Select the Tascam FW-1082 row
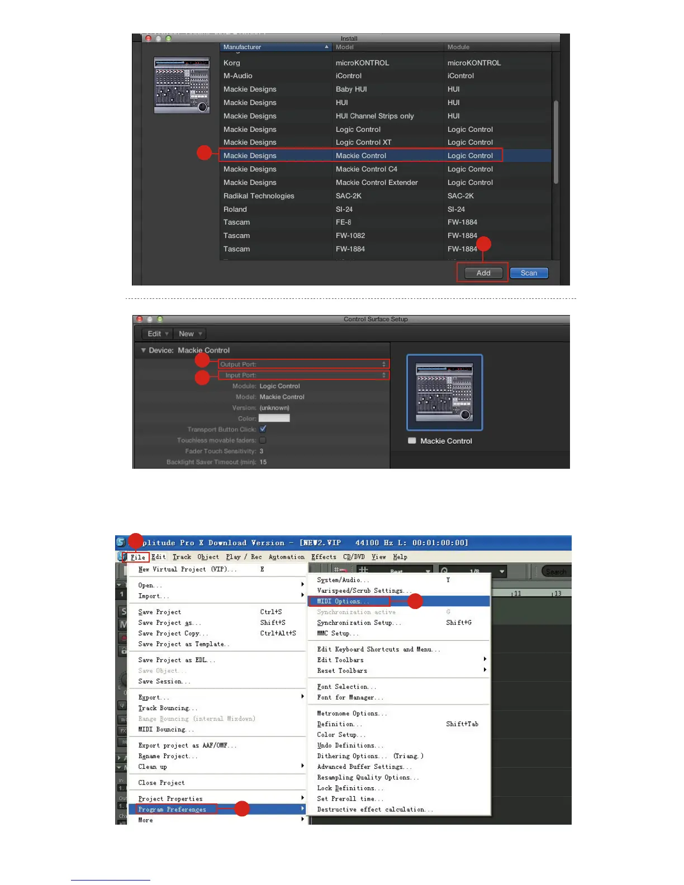Viewport: 684px width, 885px height. click(x=386, y=236)
